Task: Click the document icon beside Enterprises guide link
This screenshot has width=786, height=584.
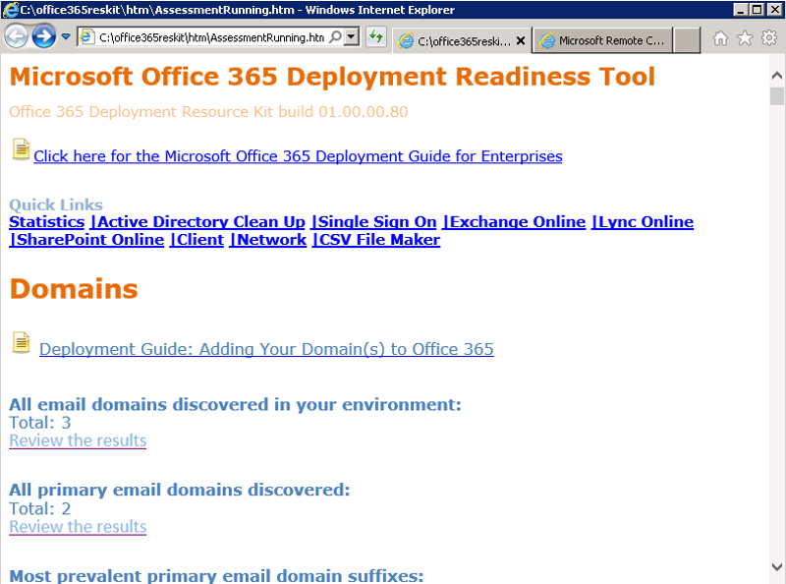Action: click(x=21, y=149)
